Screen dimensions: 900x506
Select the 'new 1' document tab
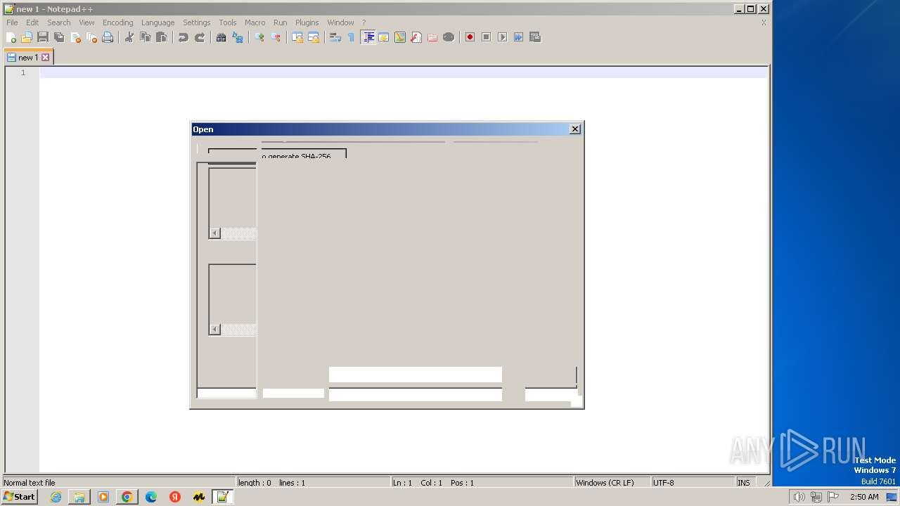(x=27, y=58)
